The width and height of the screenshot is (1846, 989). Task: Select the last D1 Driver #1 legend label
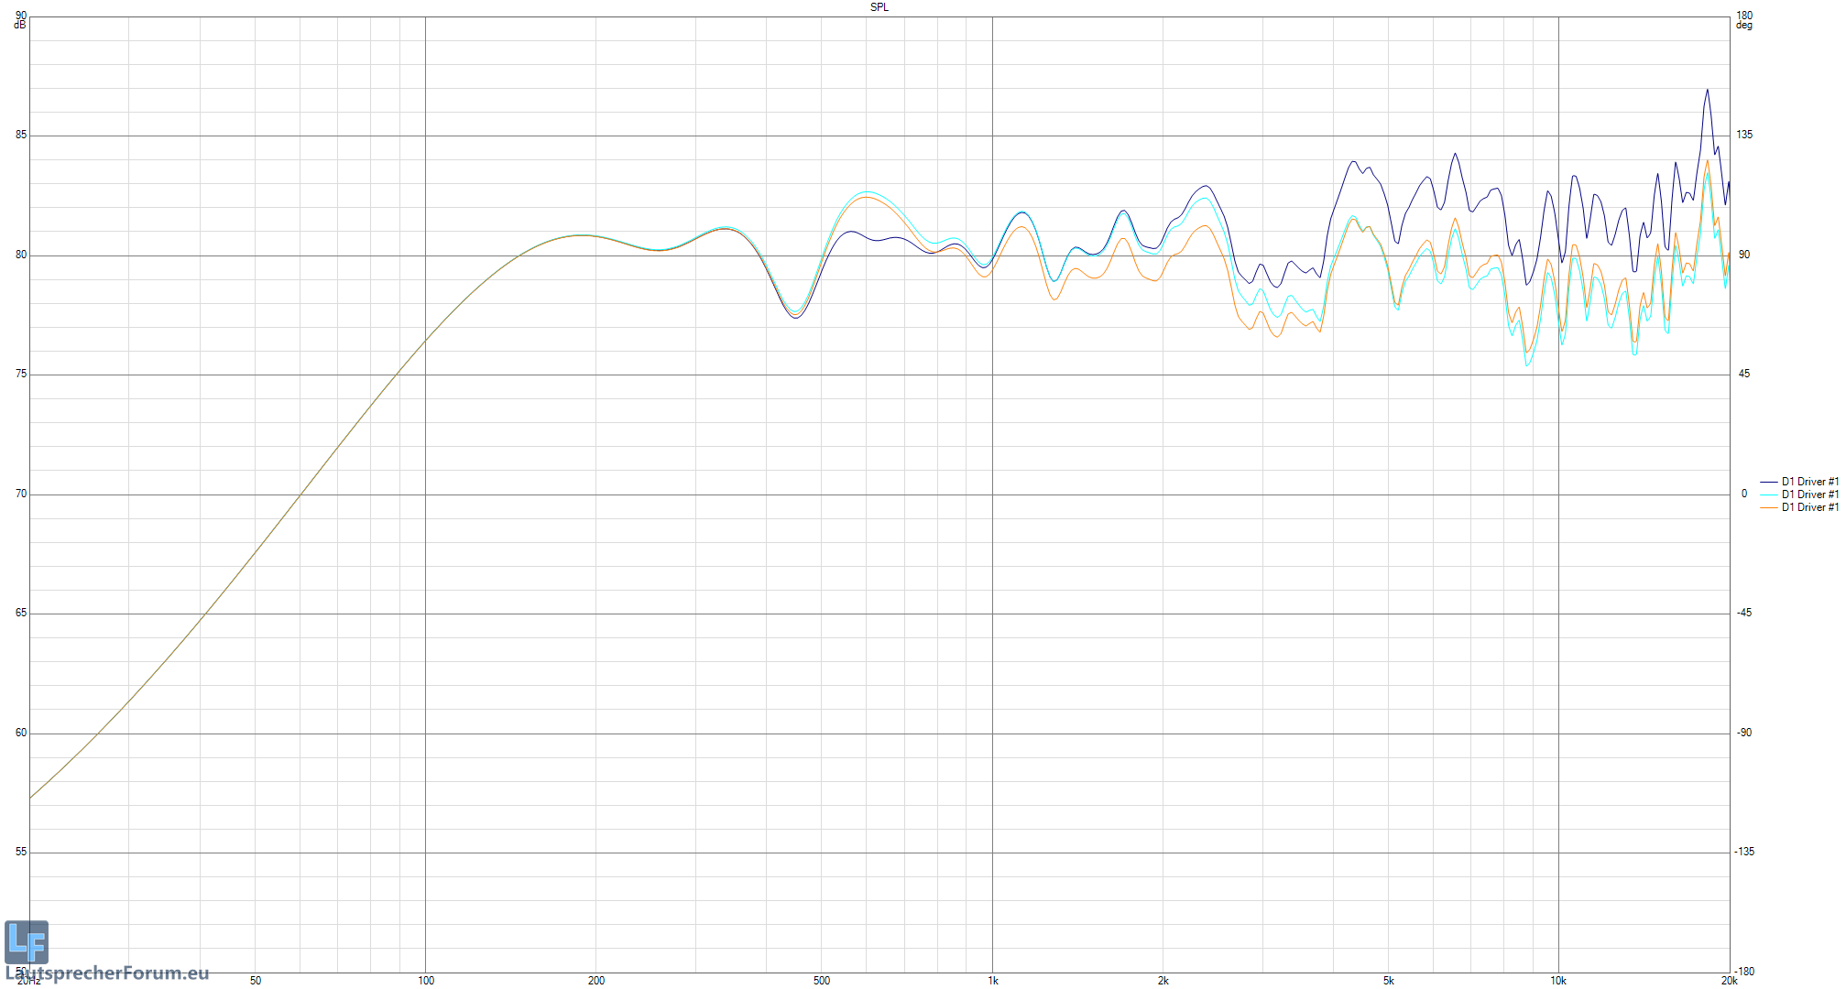[1809, 507]
